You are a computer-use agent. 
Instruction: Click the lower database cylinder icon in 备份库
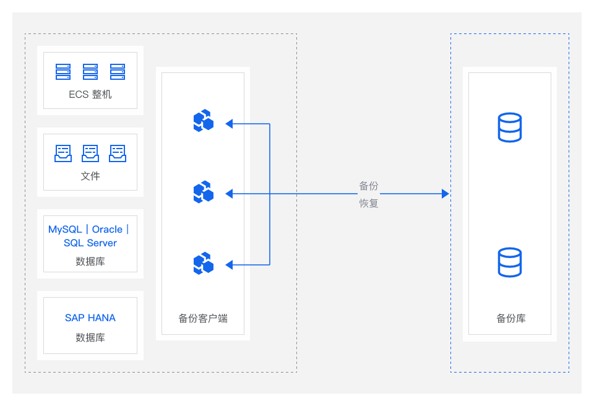[x=509, y=262]
